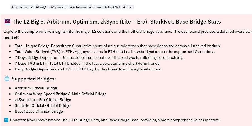Filter by the #Bridge tag
This screenshot has width=252, height=126.
41,7
